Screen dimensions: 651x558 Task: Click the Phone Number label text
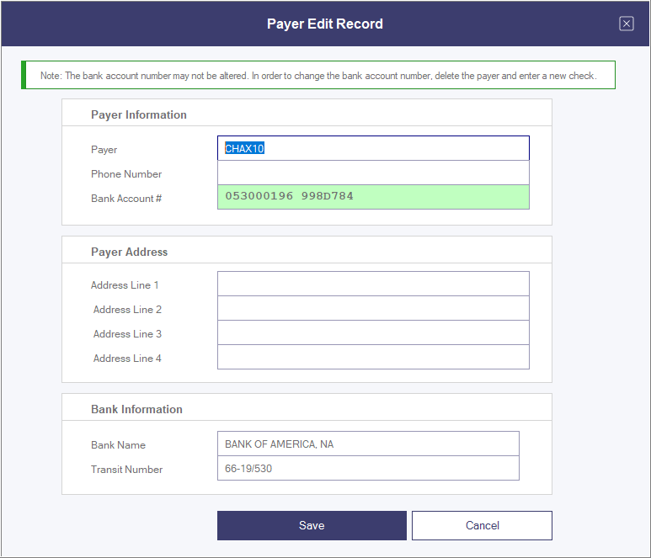[126, 174]
